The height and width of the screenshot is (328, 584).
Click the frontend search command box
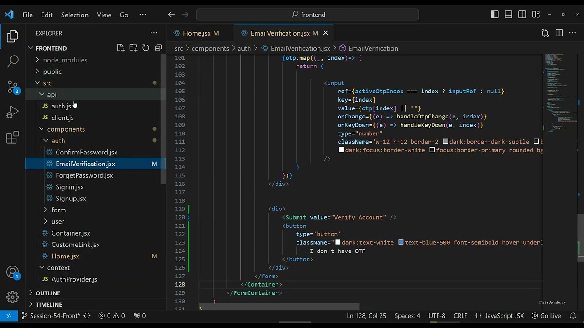point(308,15)
